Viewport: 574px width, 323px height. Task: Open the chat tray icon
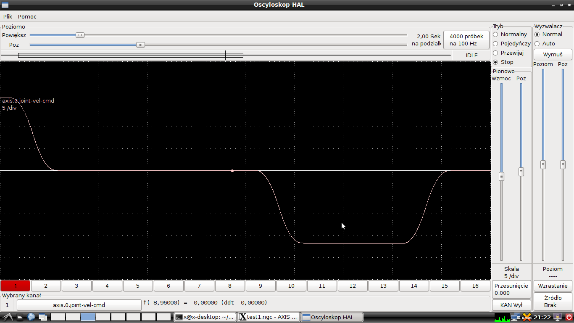pos(527,317)
